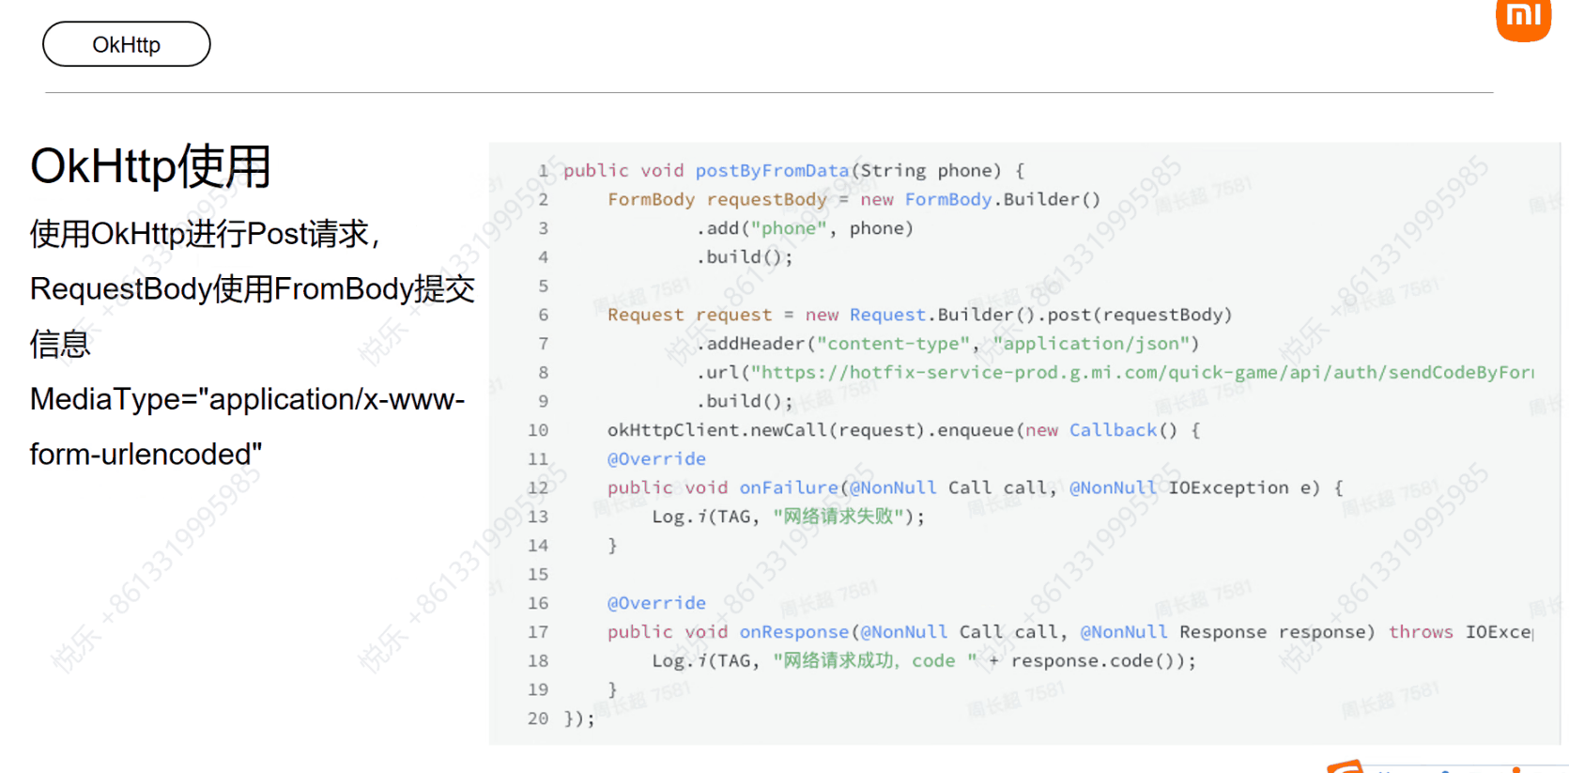
Task: Click the OkHttp pill label
Action: pyautogui.click(x=126, y=44)
